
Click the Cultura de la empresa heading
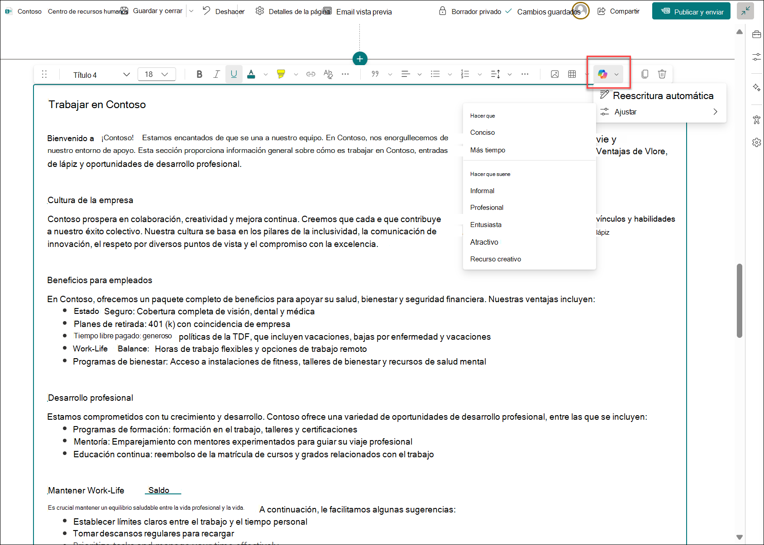pos(91,200)
